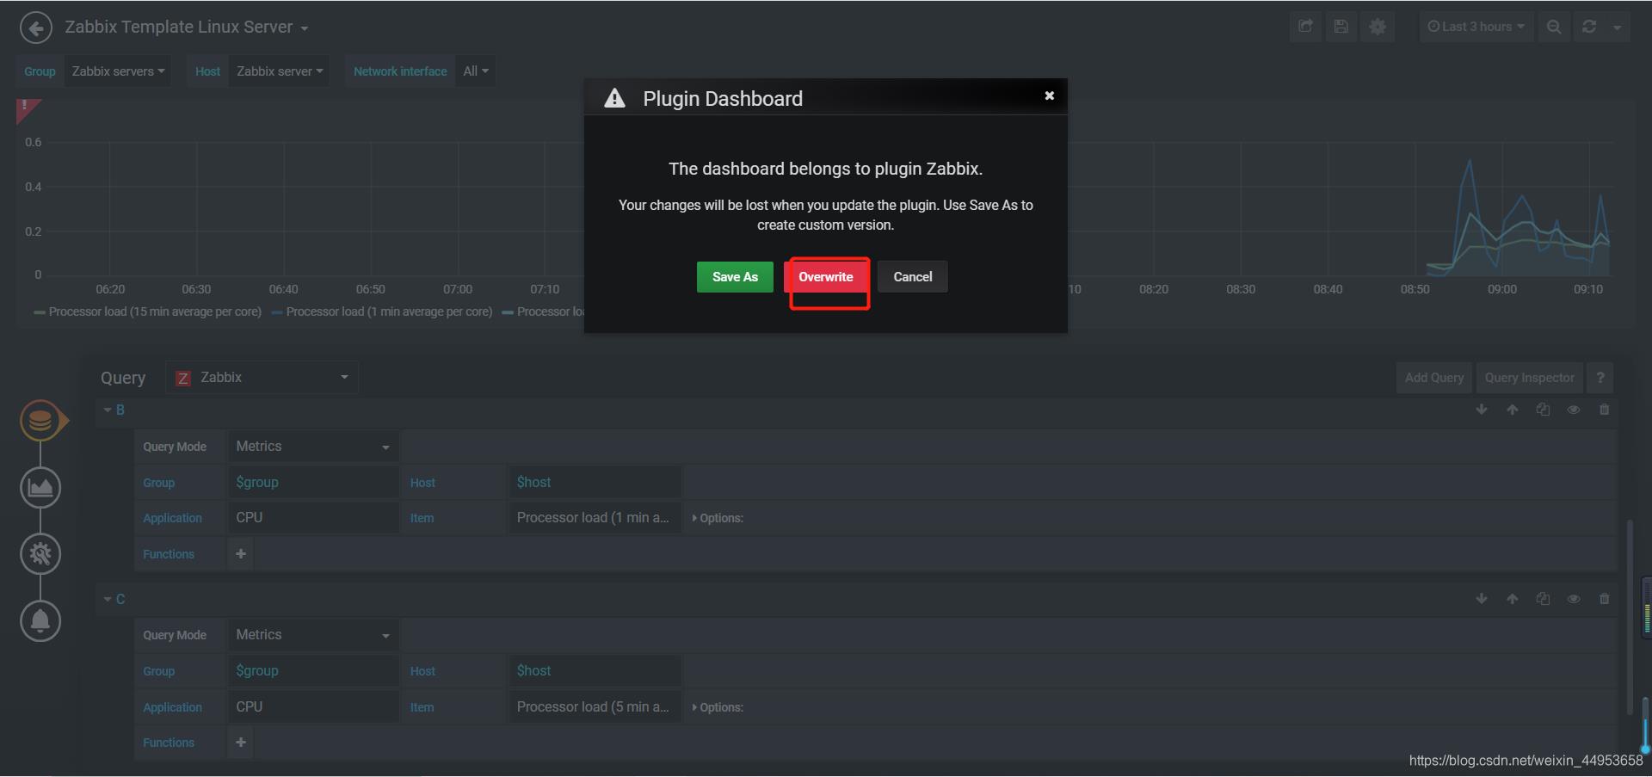This screenshot has width=1652, height=777.
Task: Move query C up
Action: [x=1513, y=599]
